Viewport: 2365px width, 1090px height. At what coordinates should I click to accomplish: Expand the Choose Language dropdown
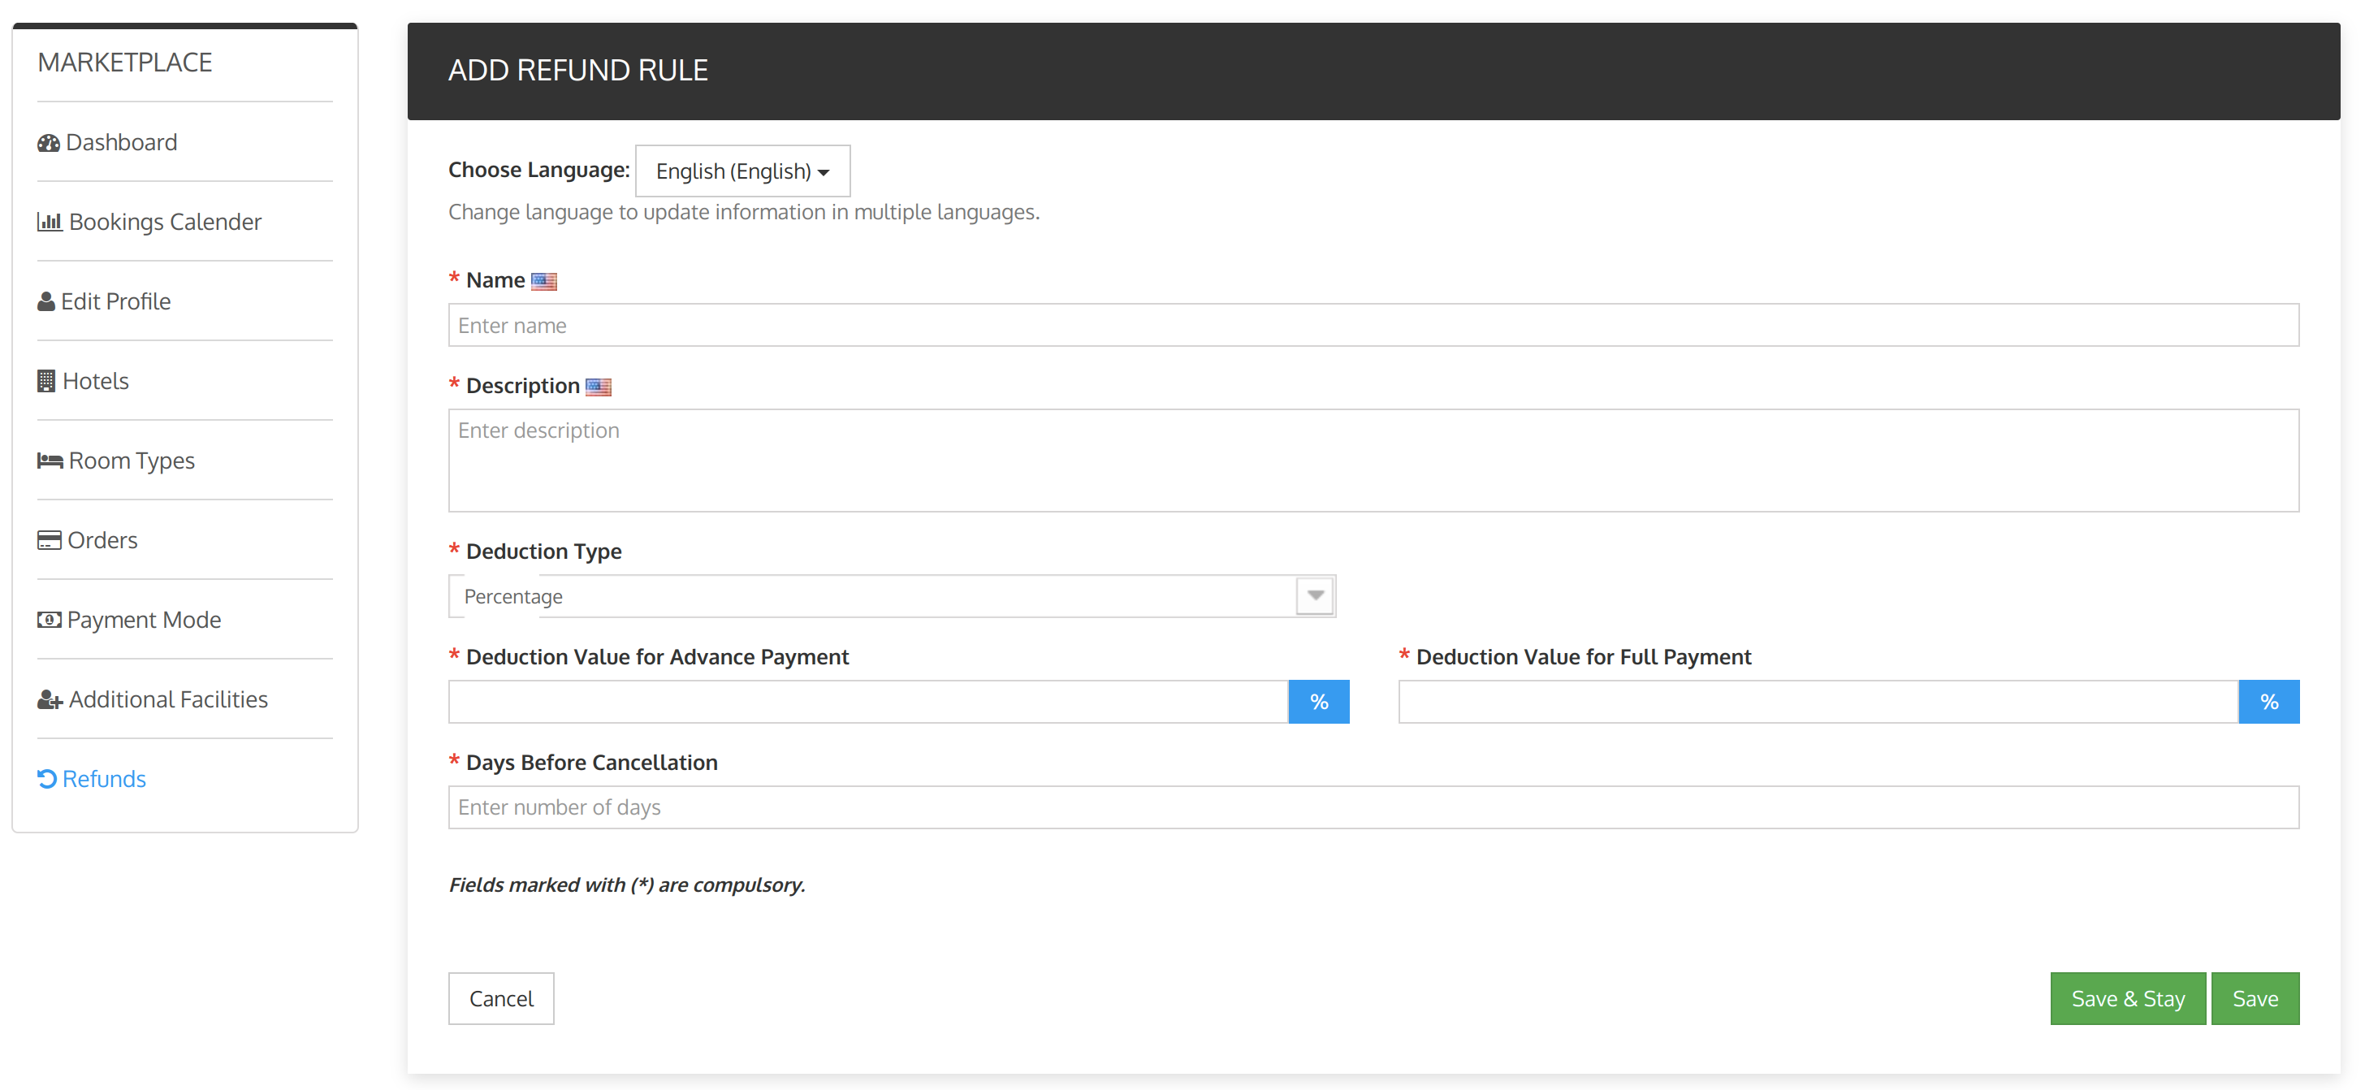point(744,171)
